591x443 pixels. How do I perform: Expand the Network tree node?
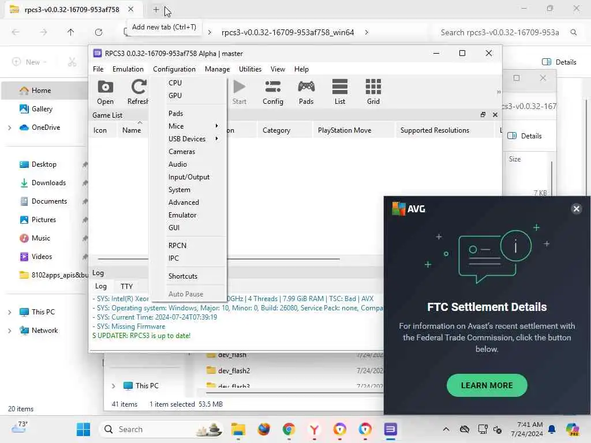tap(9, 331)
